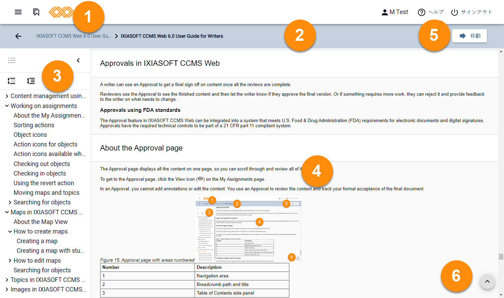Click the Approvals in IXIASOFT CCMS Web heading

tap(160, 63)
